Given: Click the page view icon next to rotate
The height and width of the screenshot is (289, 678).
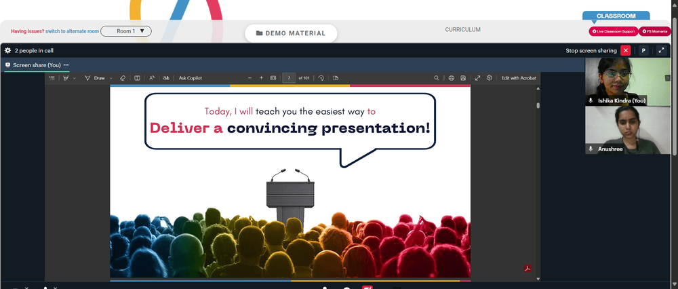Looking at the screenshot, I should coord(336,78).
